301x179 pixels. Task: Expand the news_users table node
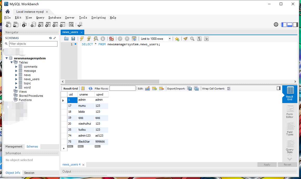(16, 79)
